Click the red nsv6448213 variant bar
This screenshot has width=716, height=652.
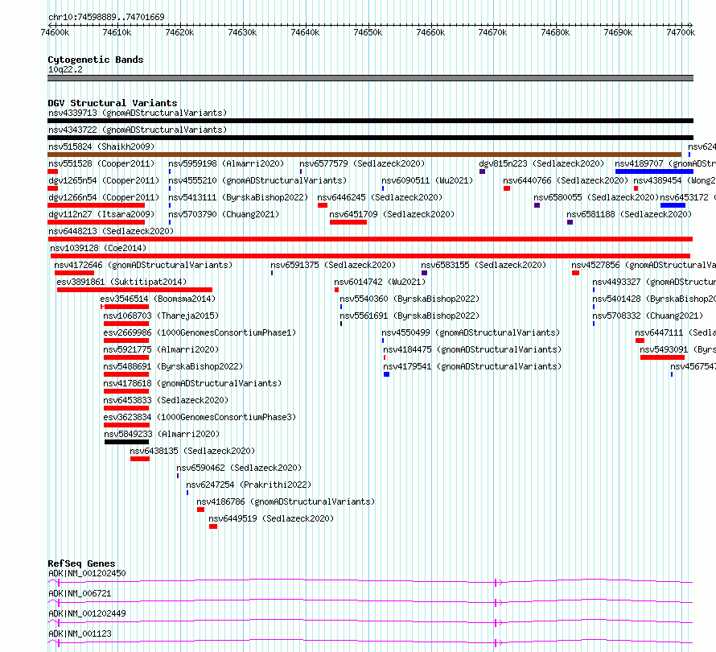[370, 239]
